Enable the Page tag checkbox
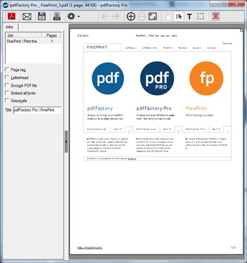 click(7, 69)
